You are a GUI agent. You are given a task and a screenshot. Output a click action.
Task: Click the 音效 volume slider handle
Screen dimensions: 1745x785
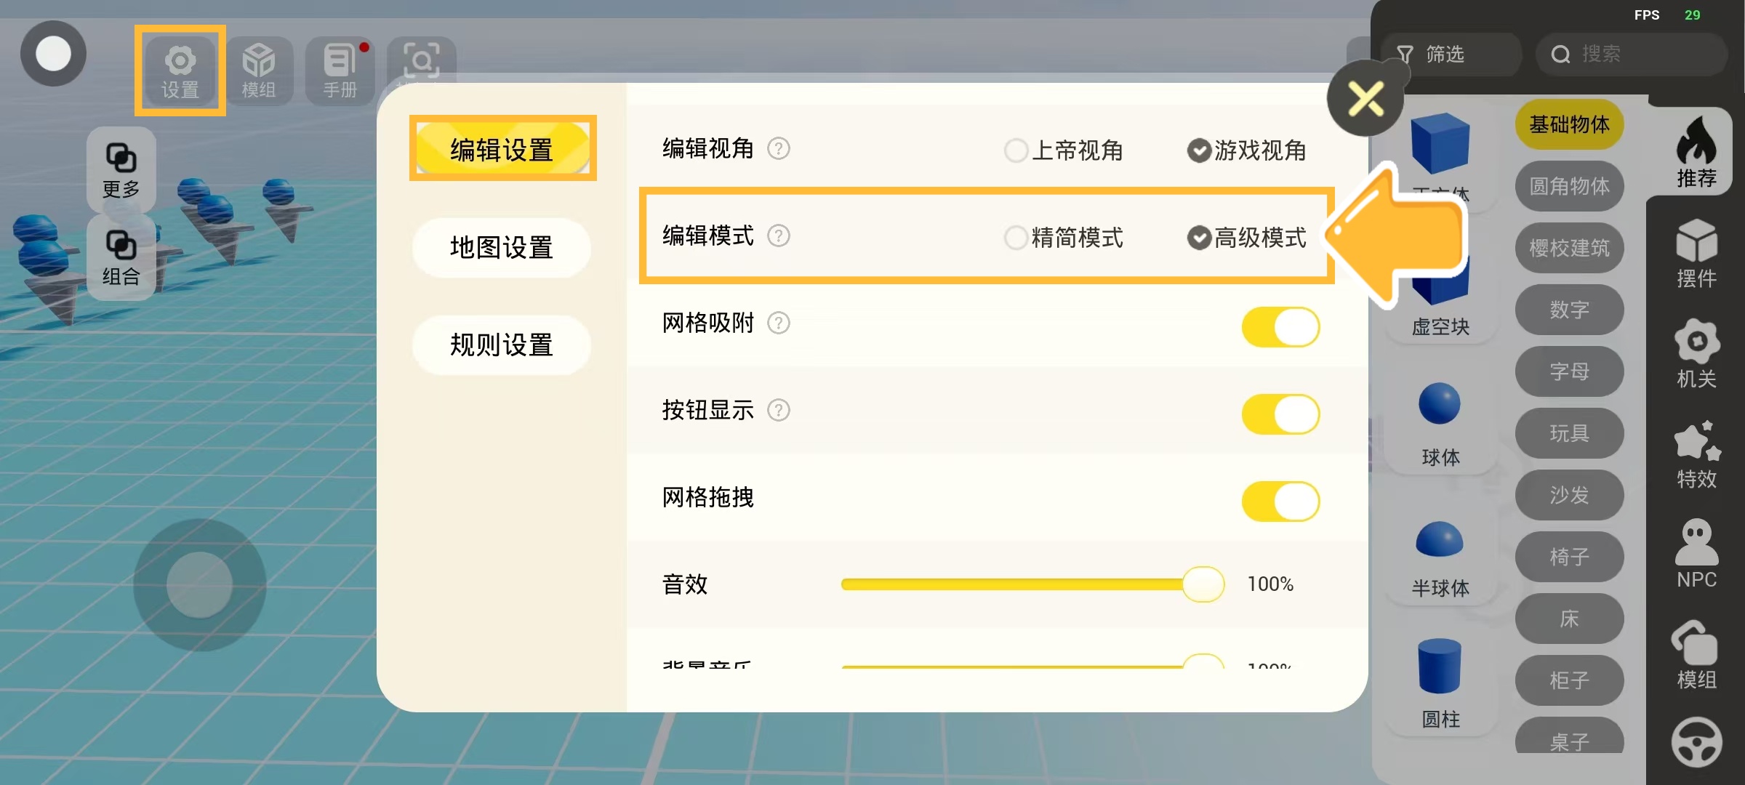pyautogui.click(x=1203, y=584)
